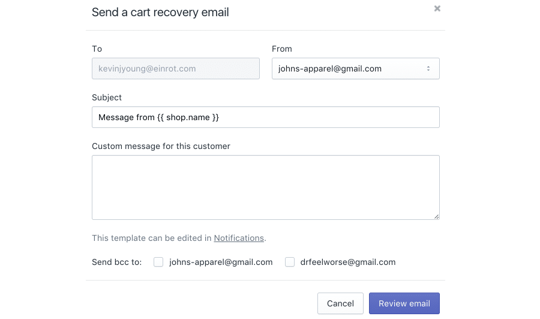
Task: Click the From dropdown up-down arrows
Action: (x=428, y=68)
